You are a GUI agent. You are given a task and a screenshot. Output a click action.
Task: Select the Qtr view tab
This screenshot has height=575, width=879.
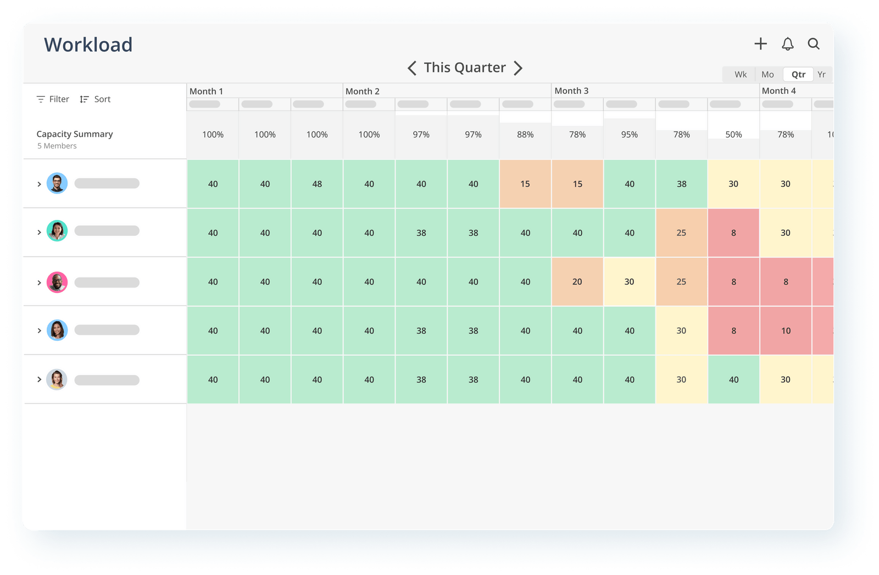(797, 74)
